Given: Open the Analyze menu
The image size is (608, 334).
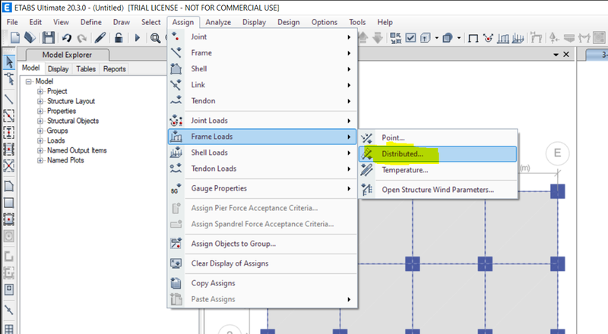Looking at the screenshot, I should pyautogui.click(x=218, y=22).
